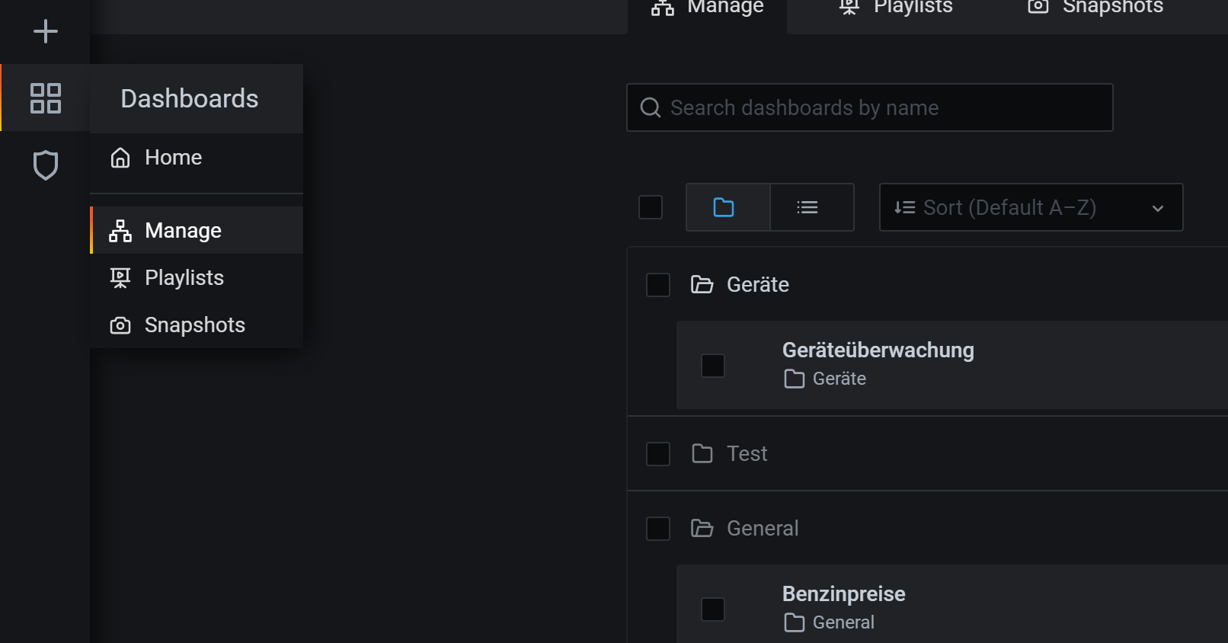
Task: Tick the select-all checkbox above the list
Action: 651,207
